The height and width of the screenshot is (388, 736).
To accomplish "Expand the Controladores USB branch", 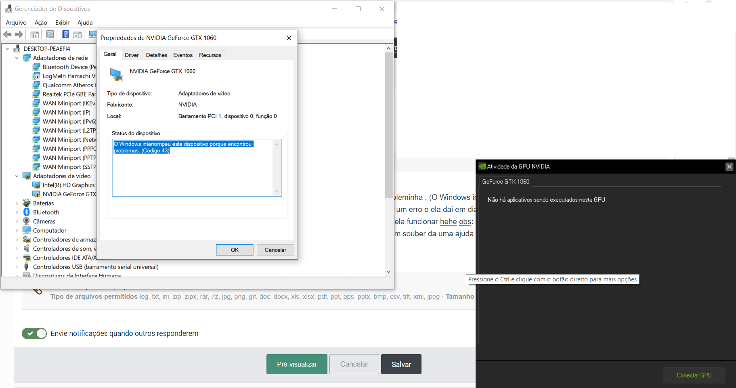I will (x=17, y=267).
